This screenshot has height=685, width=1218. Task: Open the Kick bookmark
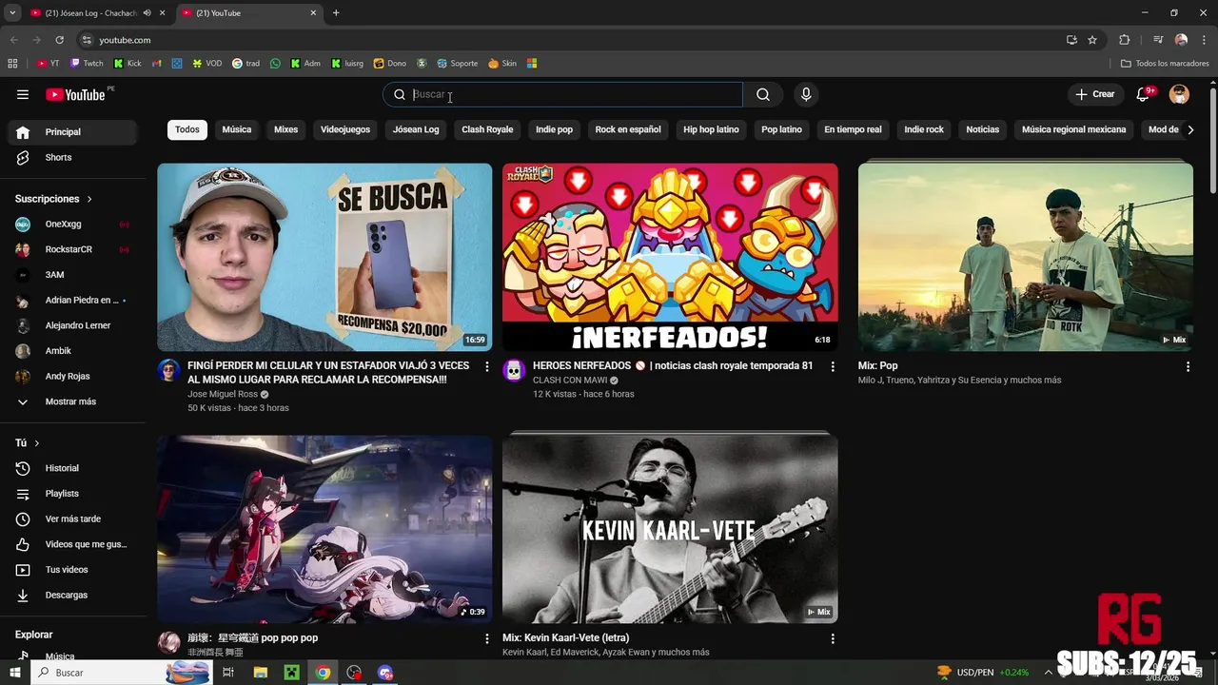128,64
